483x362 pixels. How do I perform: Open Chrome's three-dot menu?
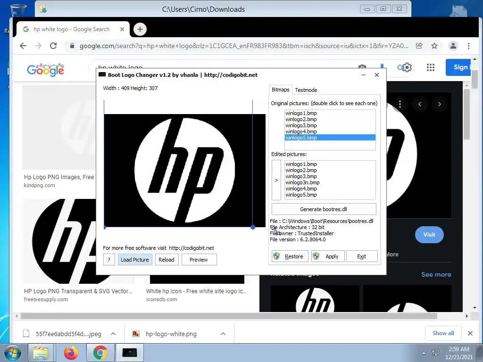coord(468,46)
